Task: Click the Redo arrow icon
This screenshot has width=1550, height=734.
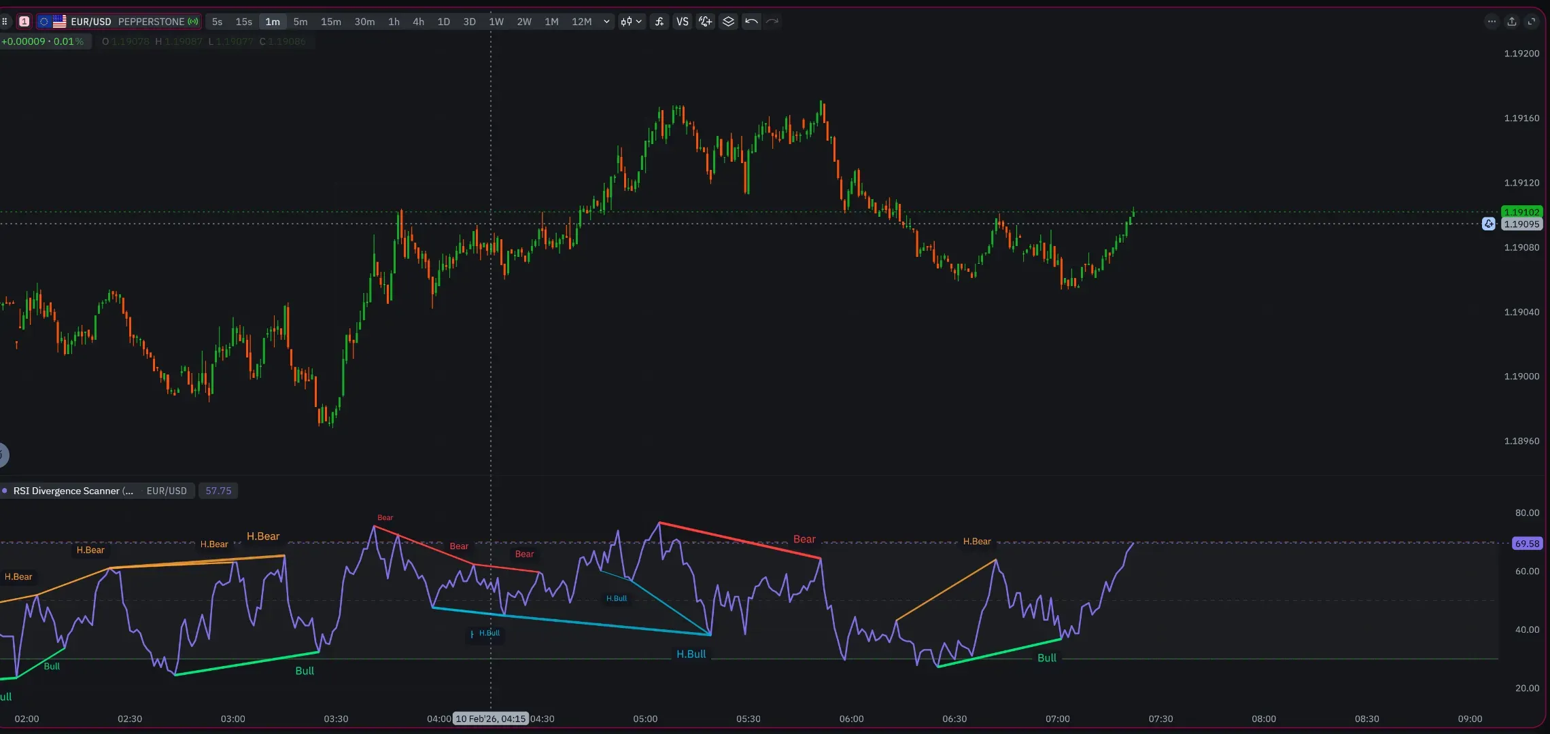Action: 772,21
